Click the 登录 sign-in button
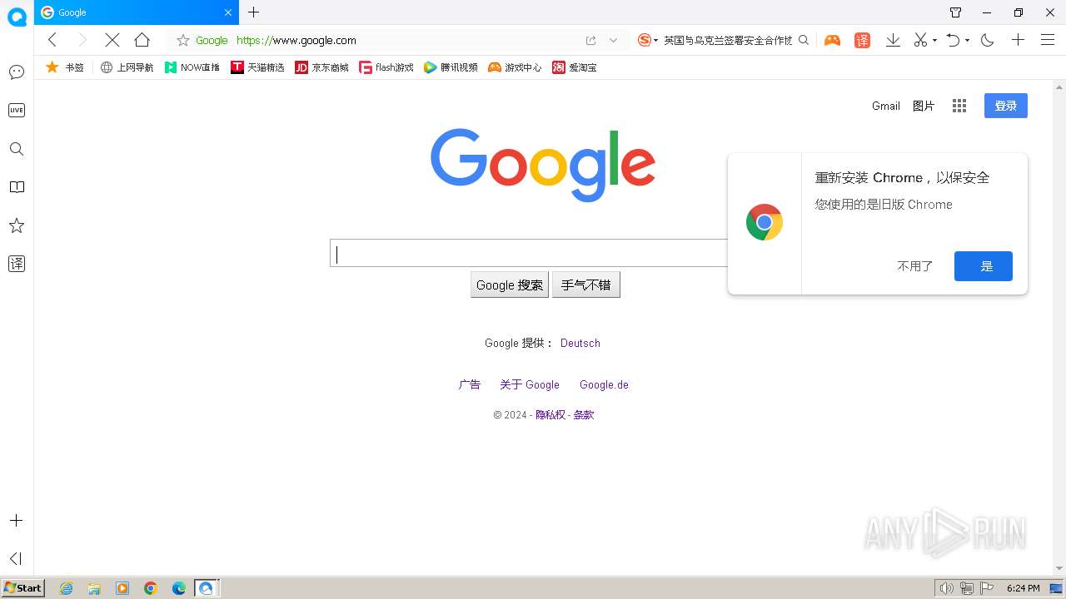1066x599 pixels. tap(1006, 106)
